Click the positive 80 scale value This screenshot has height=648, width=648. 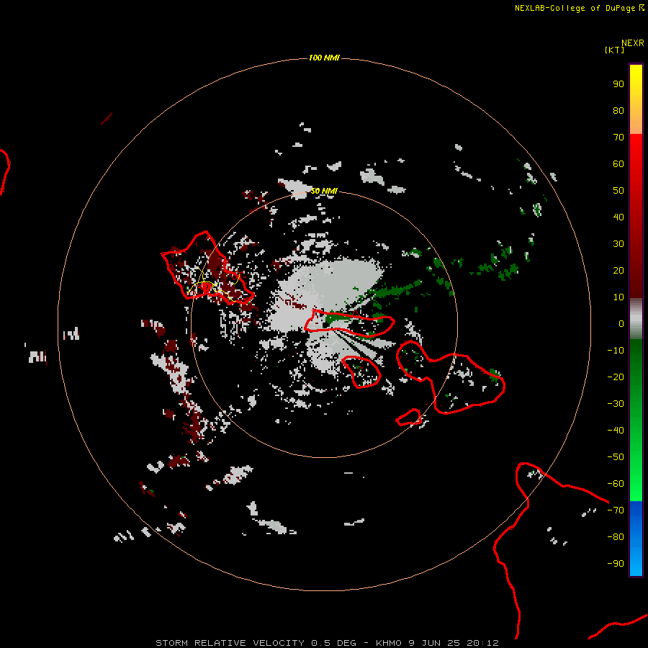coord(618,110)
